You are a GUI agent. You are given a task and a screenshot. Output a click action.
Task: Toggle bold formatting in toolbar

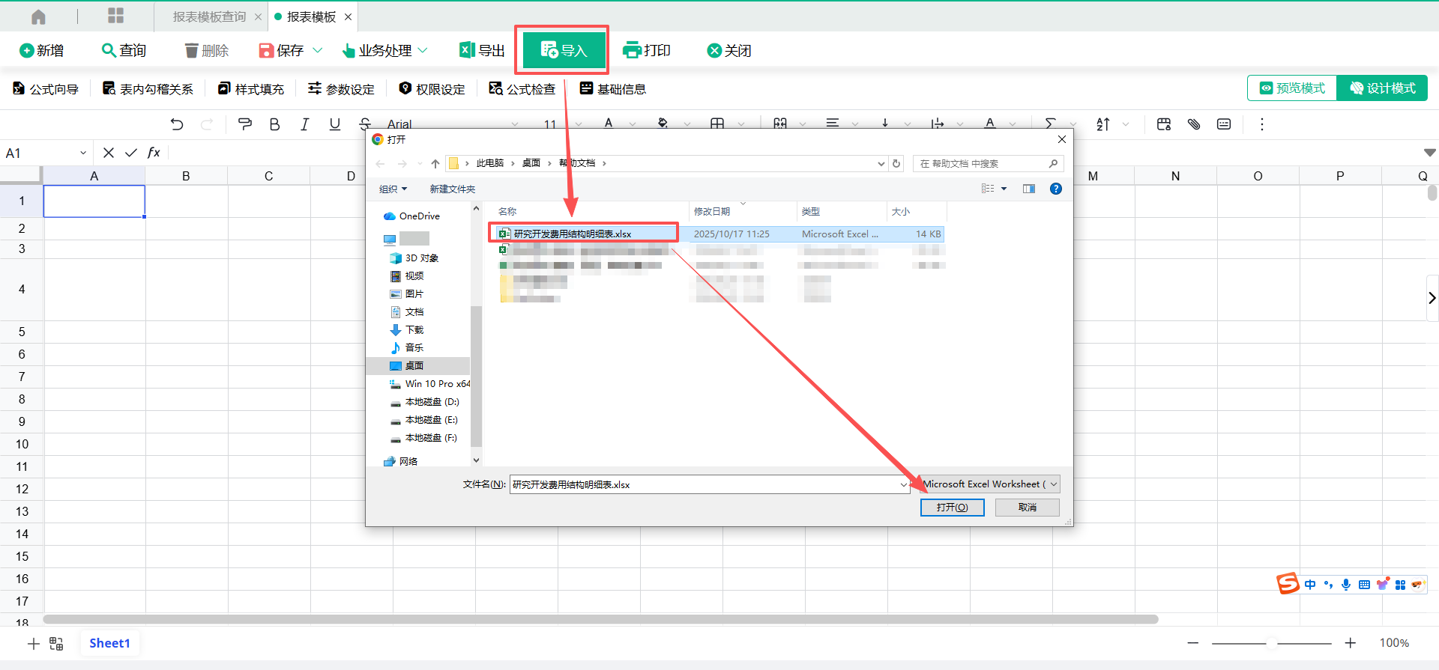pos(274,124)
